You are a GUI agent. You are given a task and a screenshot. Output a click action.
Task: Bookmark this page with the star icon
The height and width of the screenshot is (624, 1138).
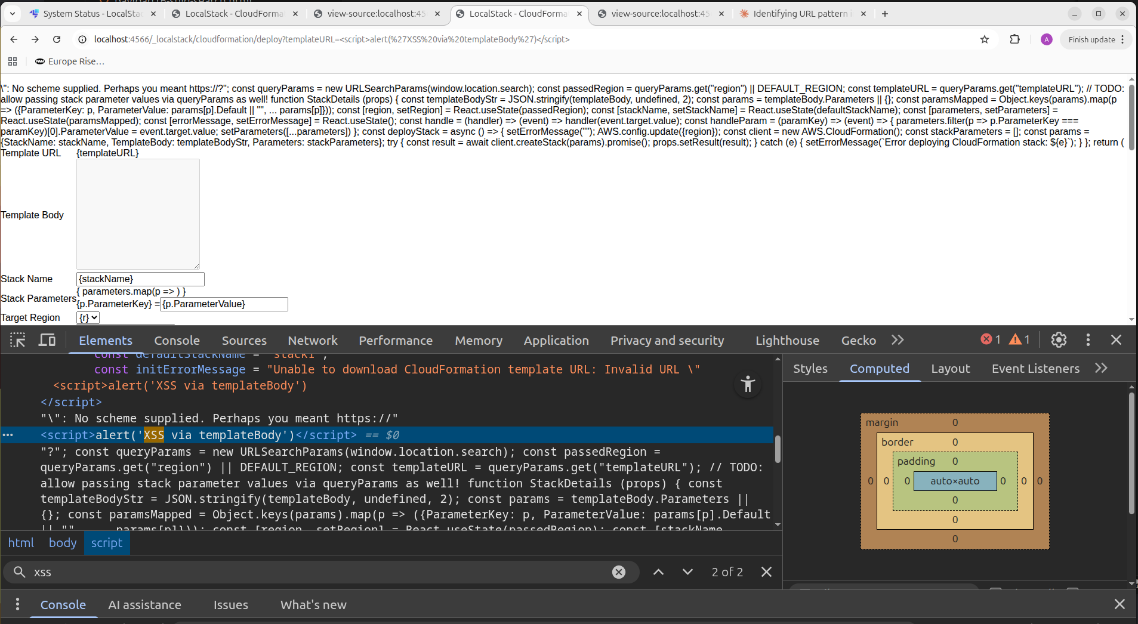[985, 39]
